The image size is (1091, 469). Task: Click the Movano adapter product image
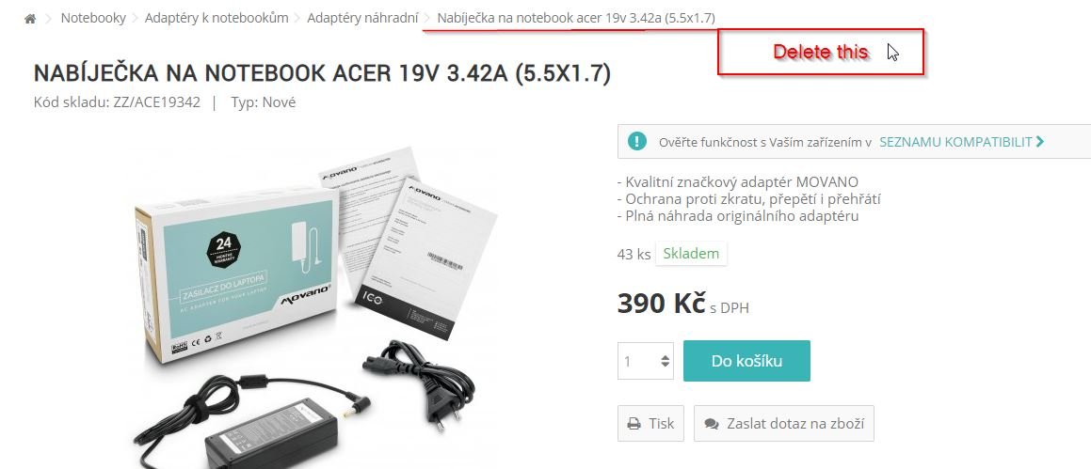(x=315, y=307)
